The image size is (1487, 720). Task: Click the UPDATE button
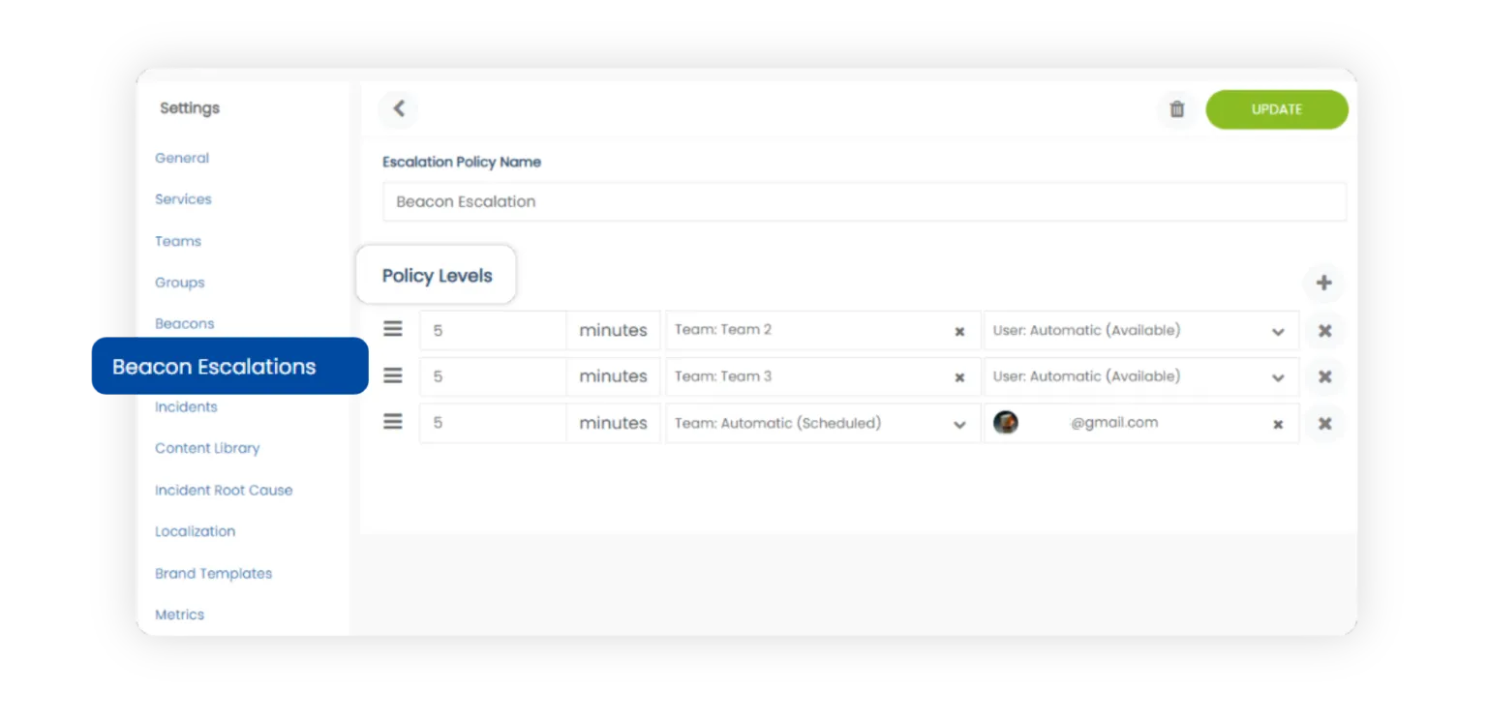click(1277, 109)
